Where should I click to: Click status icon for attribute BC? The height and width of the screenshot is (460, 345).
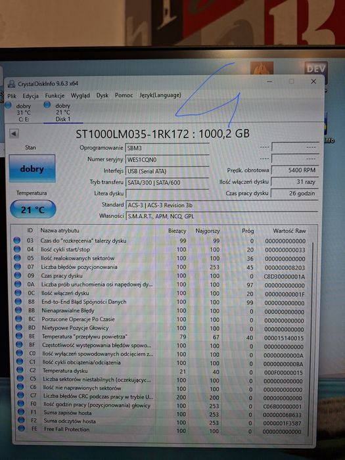click(19, 319)
